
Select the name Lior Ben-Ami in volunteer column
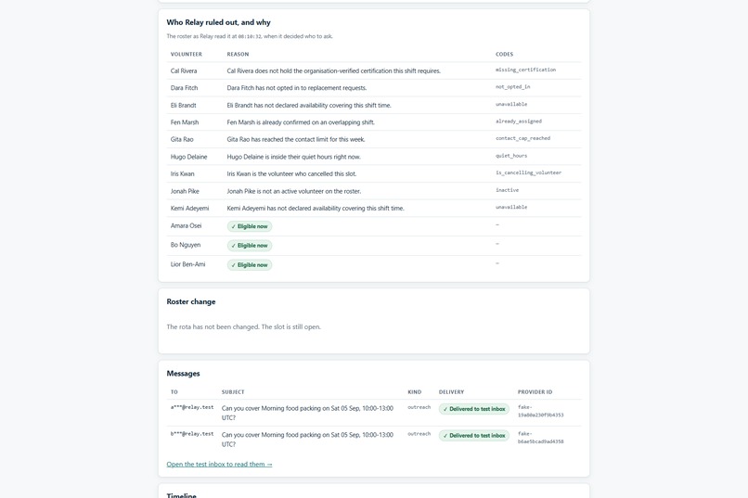[x=188, y=264]
